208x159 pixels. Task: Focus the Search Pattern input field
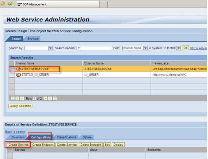[94, 48]
